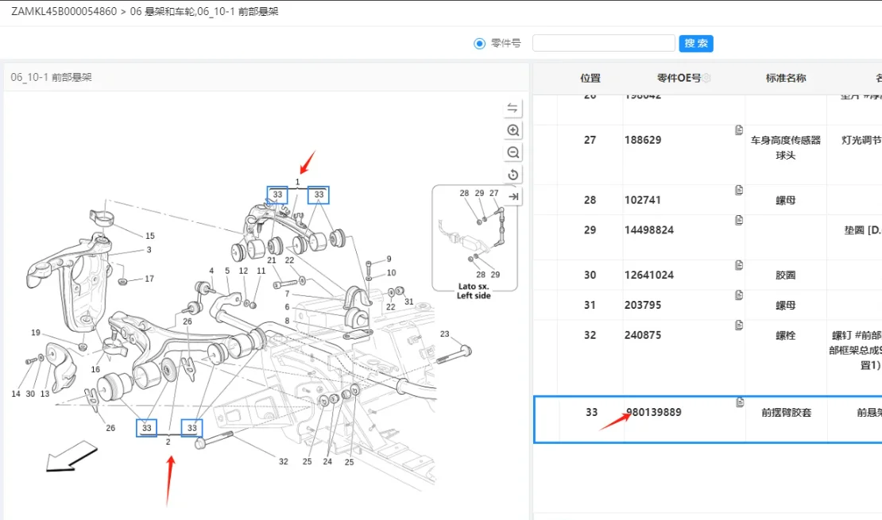Click callout 23 on the diagram
The height and width of the screenshot is (520, 882).
coord(444,334)
